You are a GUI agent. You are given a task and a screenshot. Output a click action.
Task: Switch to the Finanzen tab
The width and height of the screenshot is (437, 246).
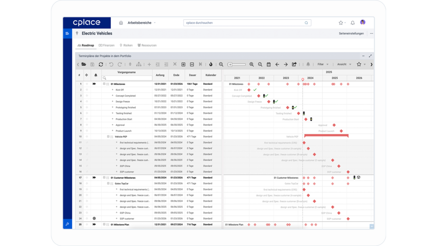[x=107, y=45]
